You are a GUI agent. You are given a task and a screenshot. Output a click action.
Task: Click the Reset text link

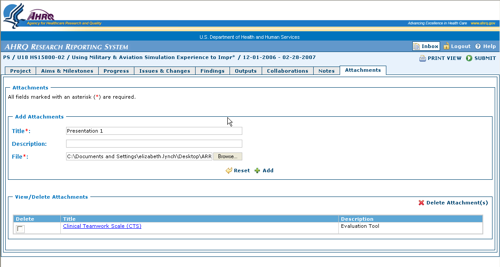coord(242,171)
